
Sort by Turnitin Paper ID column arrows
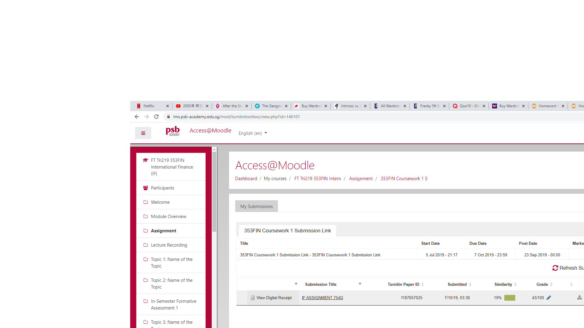point(422,284)
